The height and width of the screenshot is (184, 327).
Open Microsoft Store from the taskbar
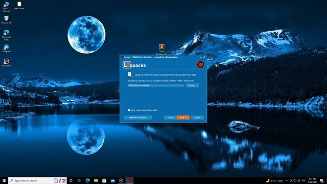click(x=104, y=180)
